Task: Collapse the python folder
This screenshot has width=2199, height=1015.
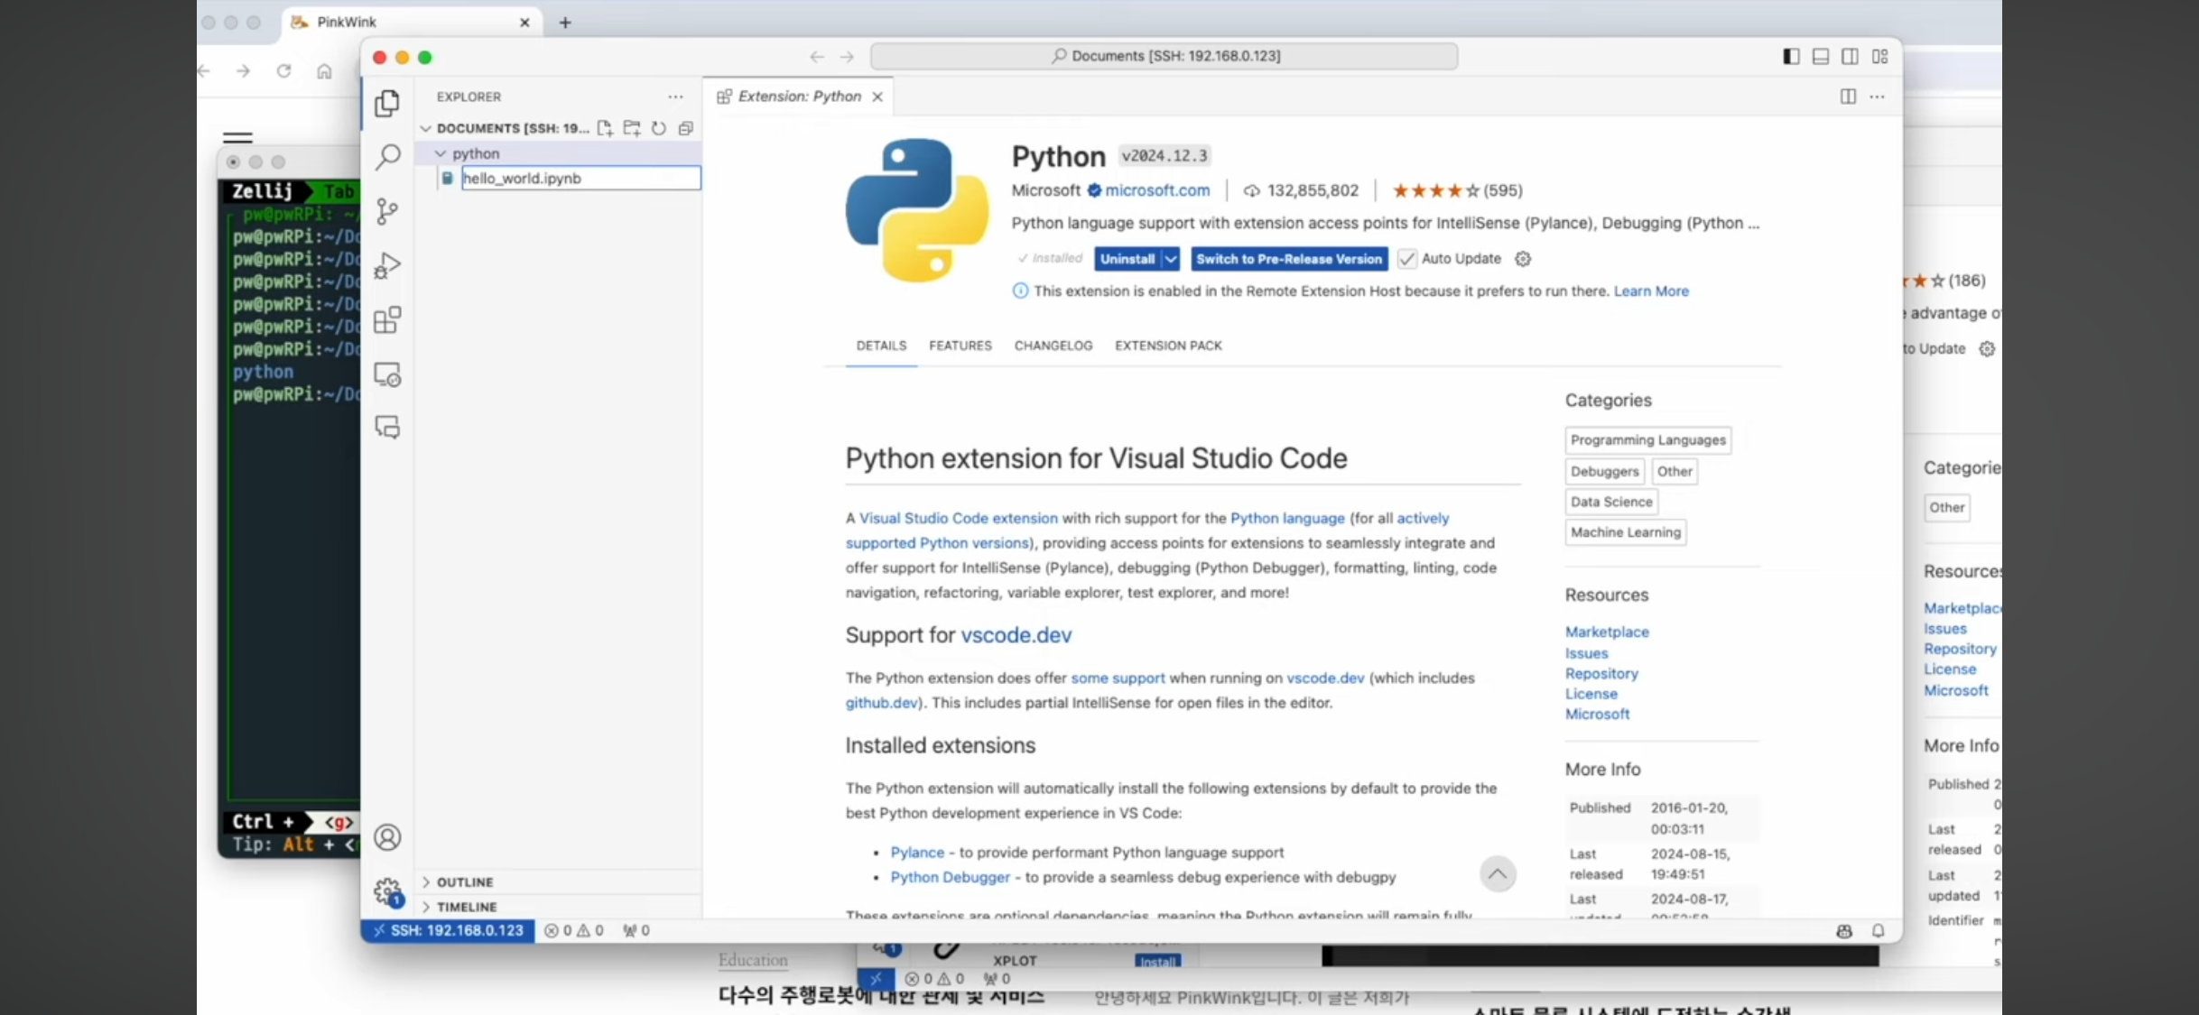Action: pyautogui.click(x=441, y=153)
